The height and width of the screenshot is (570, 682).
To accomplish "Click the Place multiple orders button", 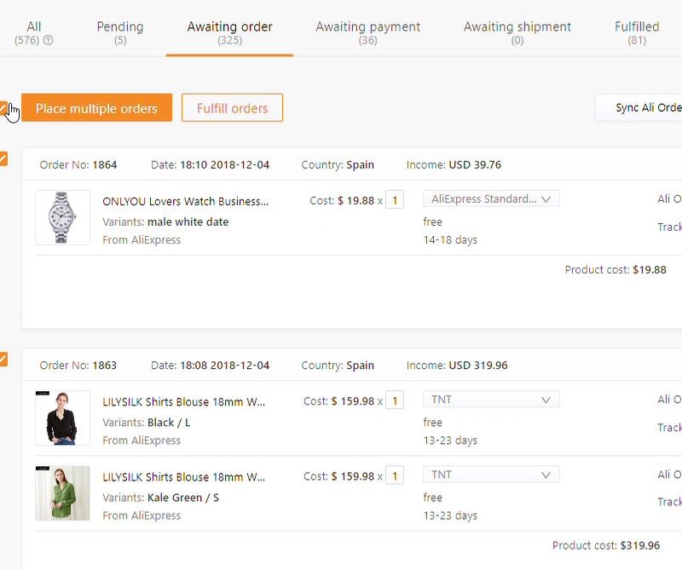I will tap(96, 108).
